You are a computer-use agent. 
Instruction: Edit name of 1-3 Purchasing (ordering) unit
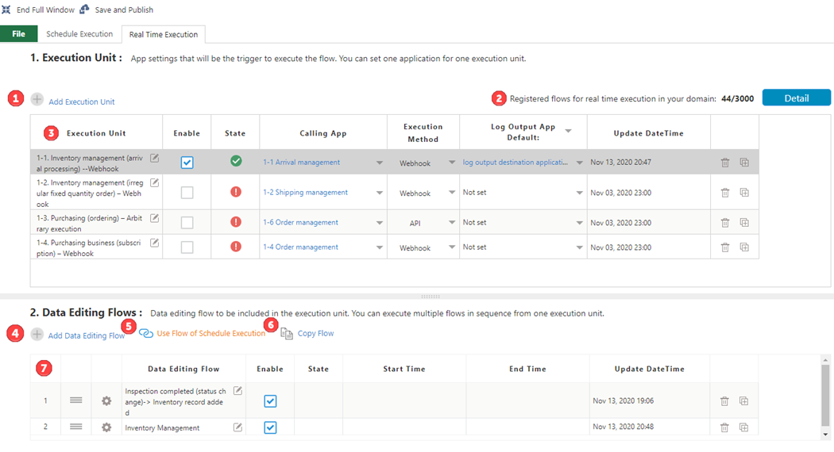154,218
